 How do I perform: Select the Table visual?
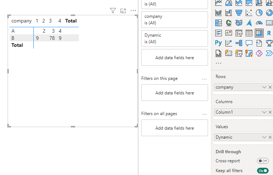[249, 33]
